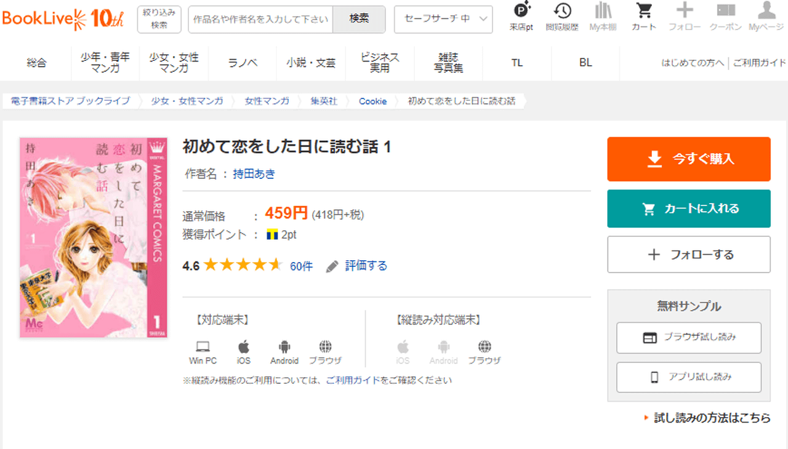Switch to the ラノベ tab

(243, 63)
